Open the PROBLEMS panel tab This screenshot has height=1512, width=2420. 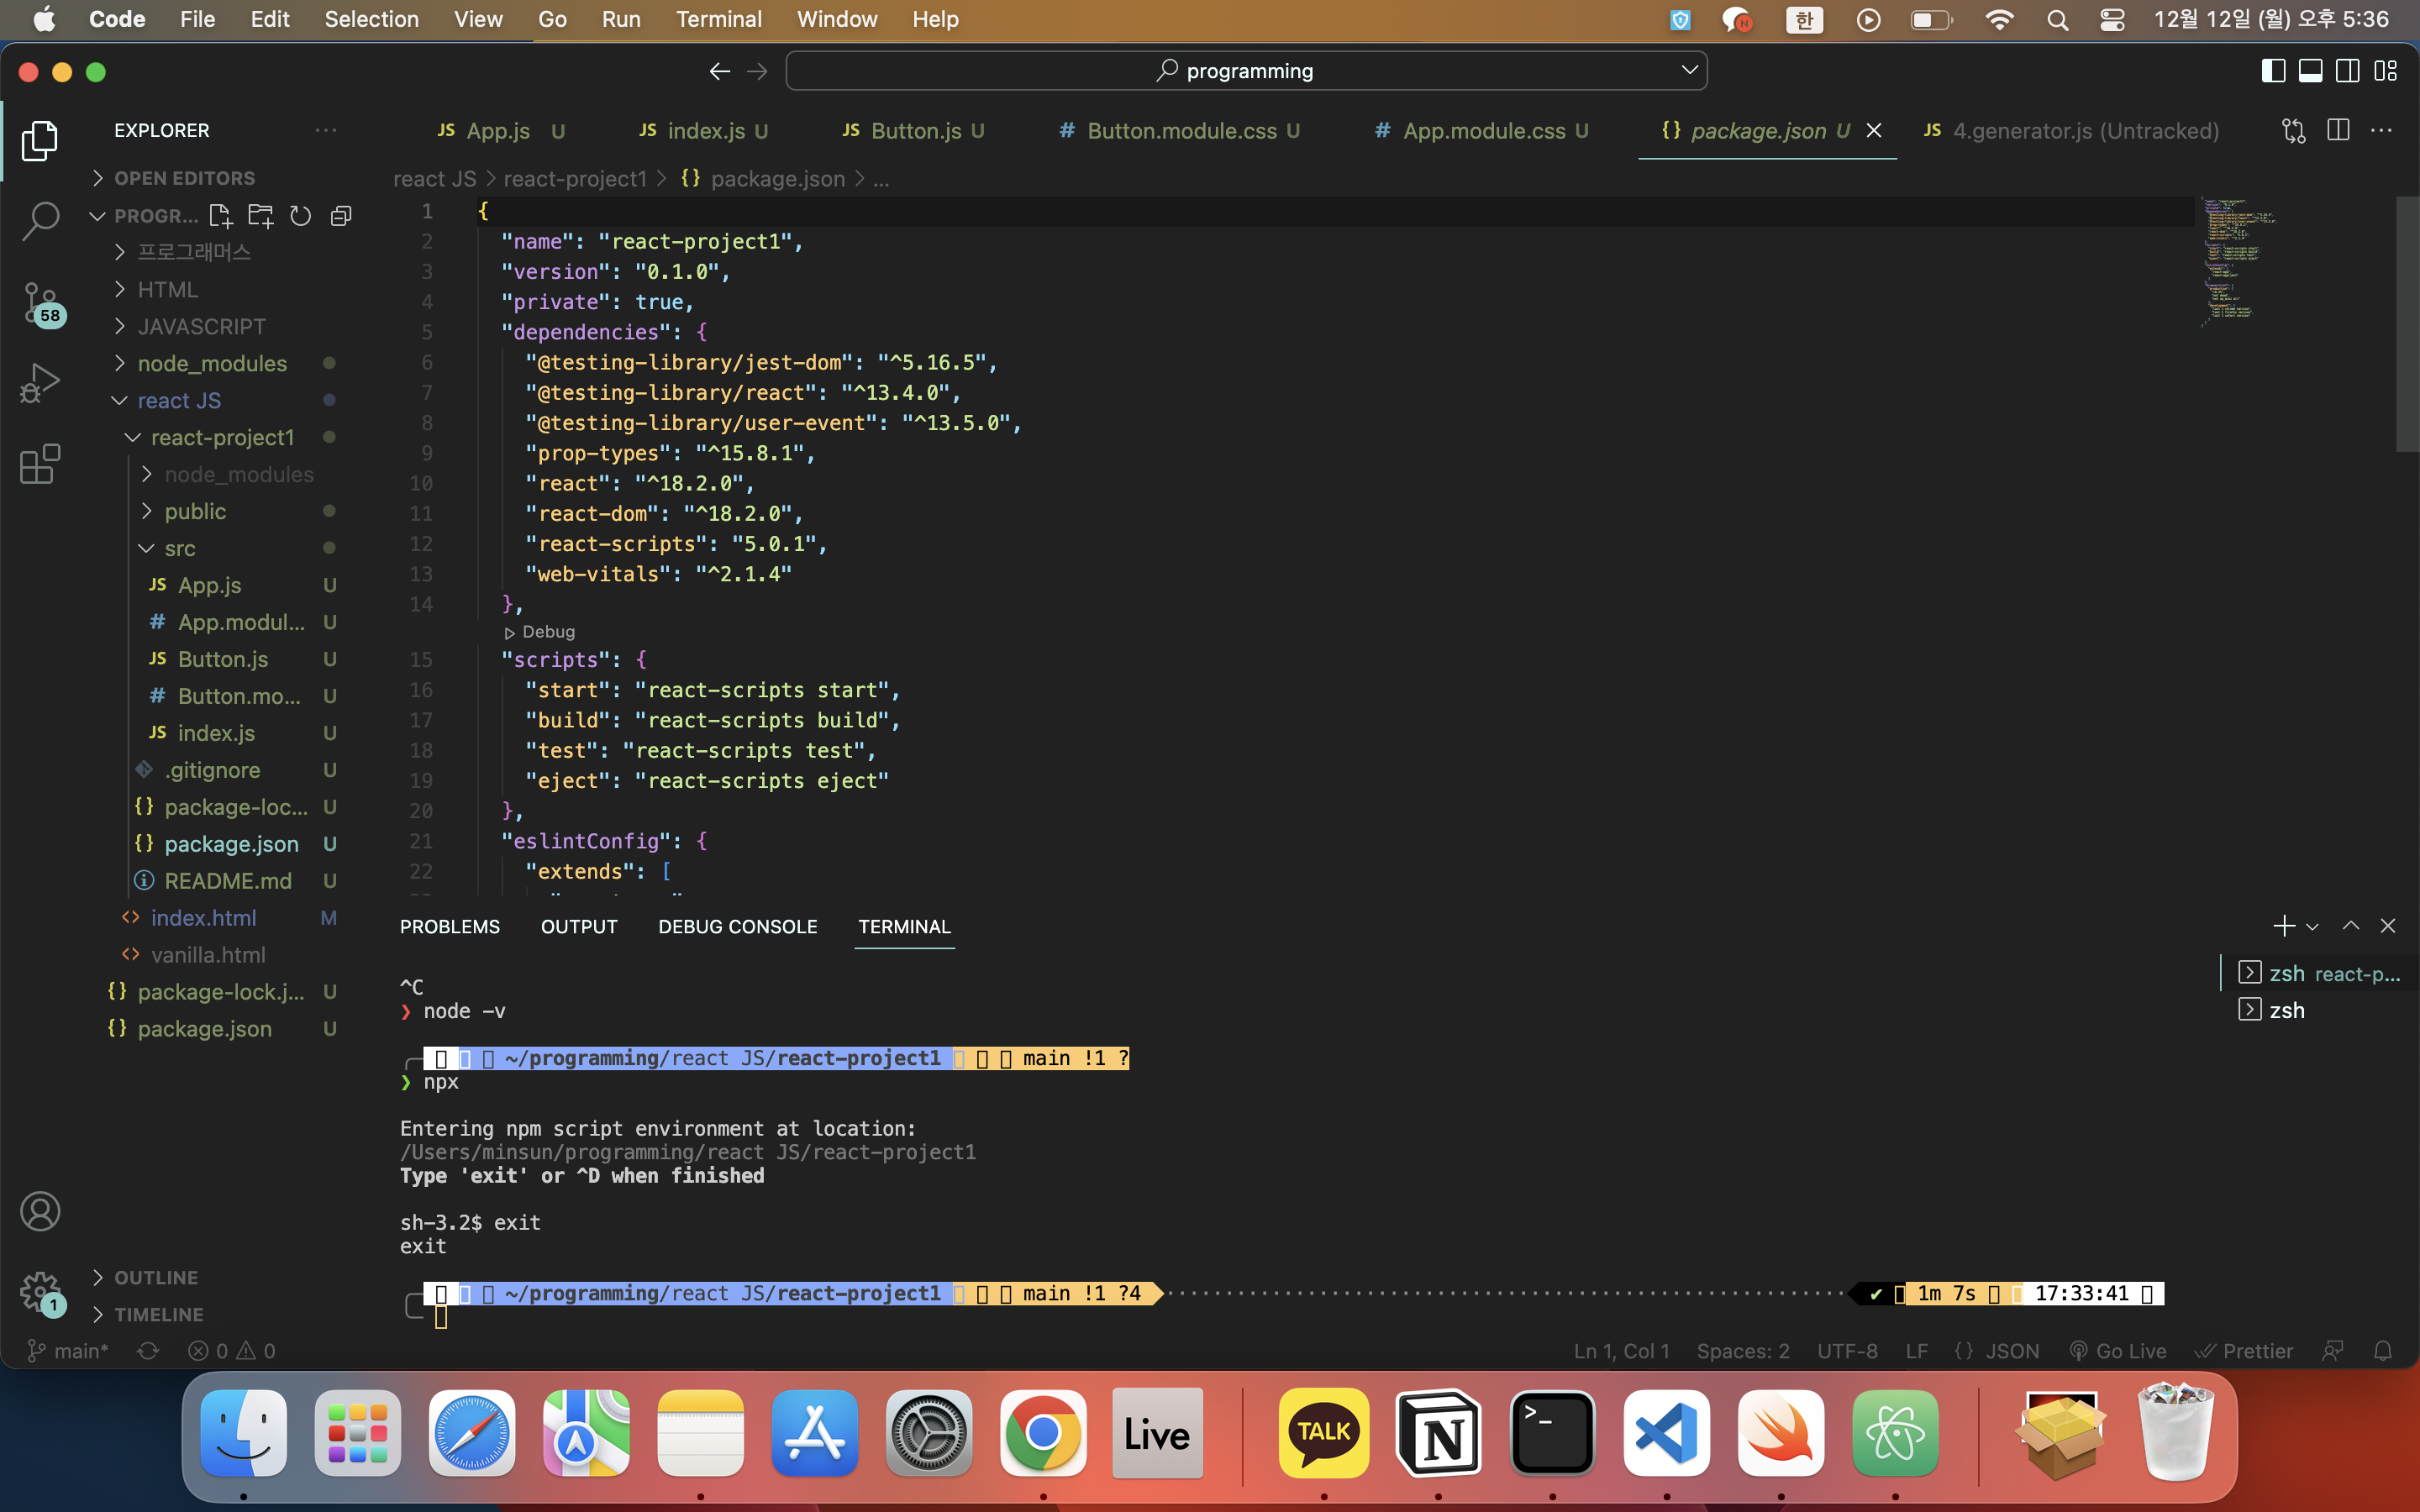click(x=449, y=926)
